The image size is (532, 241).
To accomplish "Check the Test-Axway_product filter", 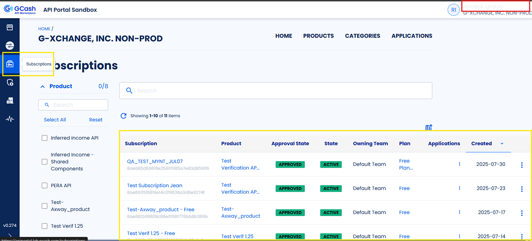I will click(45, 206).
